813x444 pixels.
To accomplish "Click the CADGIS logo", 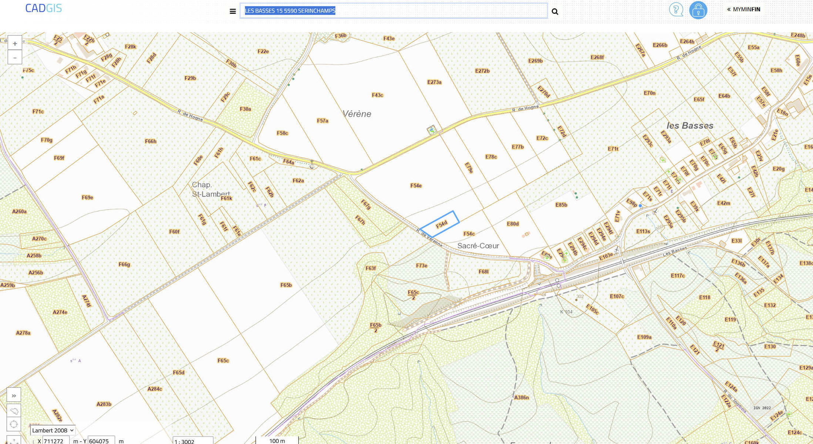I will (x=44, y=8).
